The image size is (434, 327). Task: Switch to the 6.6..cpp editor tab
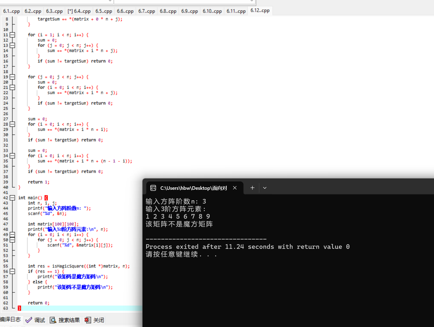125,11
